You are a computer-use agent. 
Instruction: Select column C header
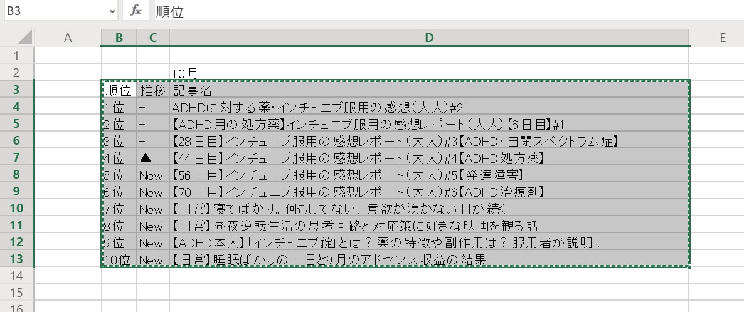coord(153,38)
